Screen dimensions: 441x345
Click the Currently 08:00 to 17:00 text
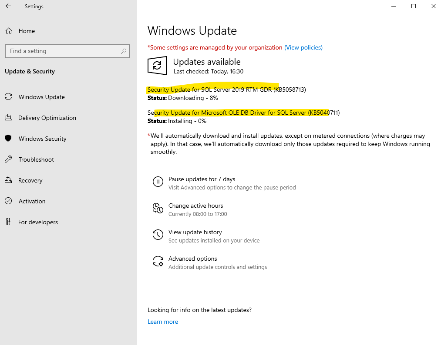(198, 214)
